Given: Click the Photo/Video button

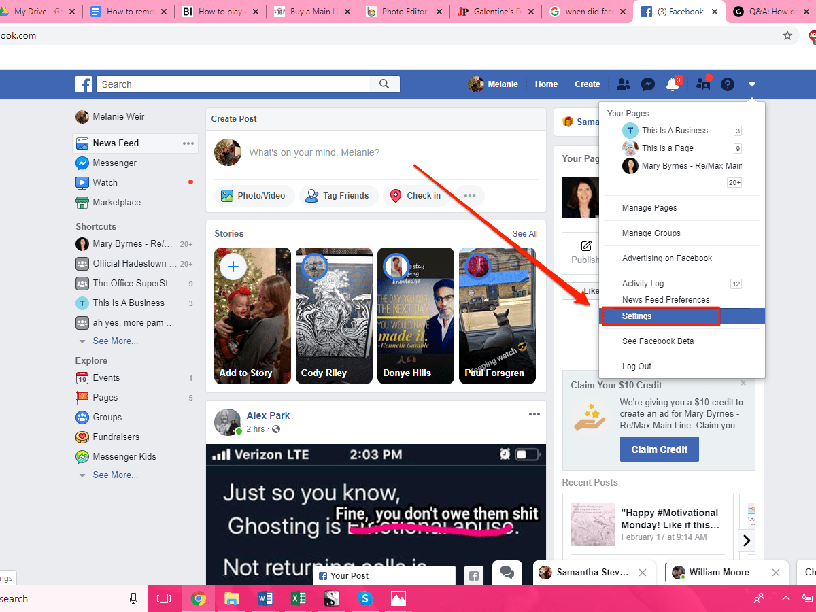Looking at the screenshot, I should pos(254,196).
